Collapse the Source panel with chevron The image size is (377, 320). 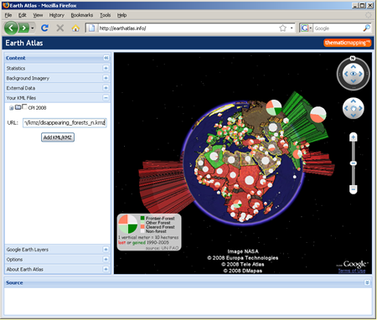pos(367,282)
